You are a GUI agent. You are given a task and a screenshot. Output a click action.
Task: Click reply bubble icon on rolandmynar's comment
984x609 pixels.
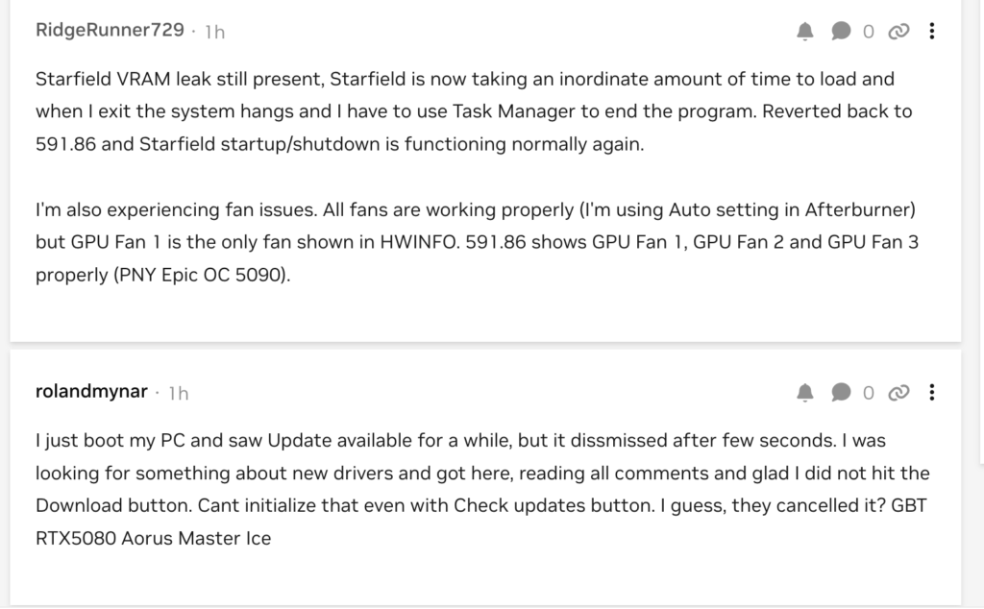tap(841, 392)
